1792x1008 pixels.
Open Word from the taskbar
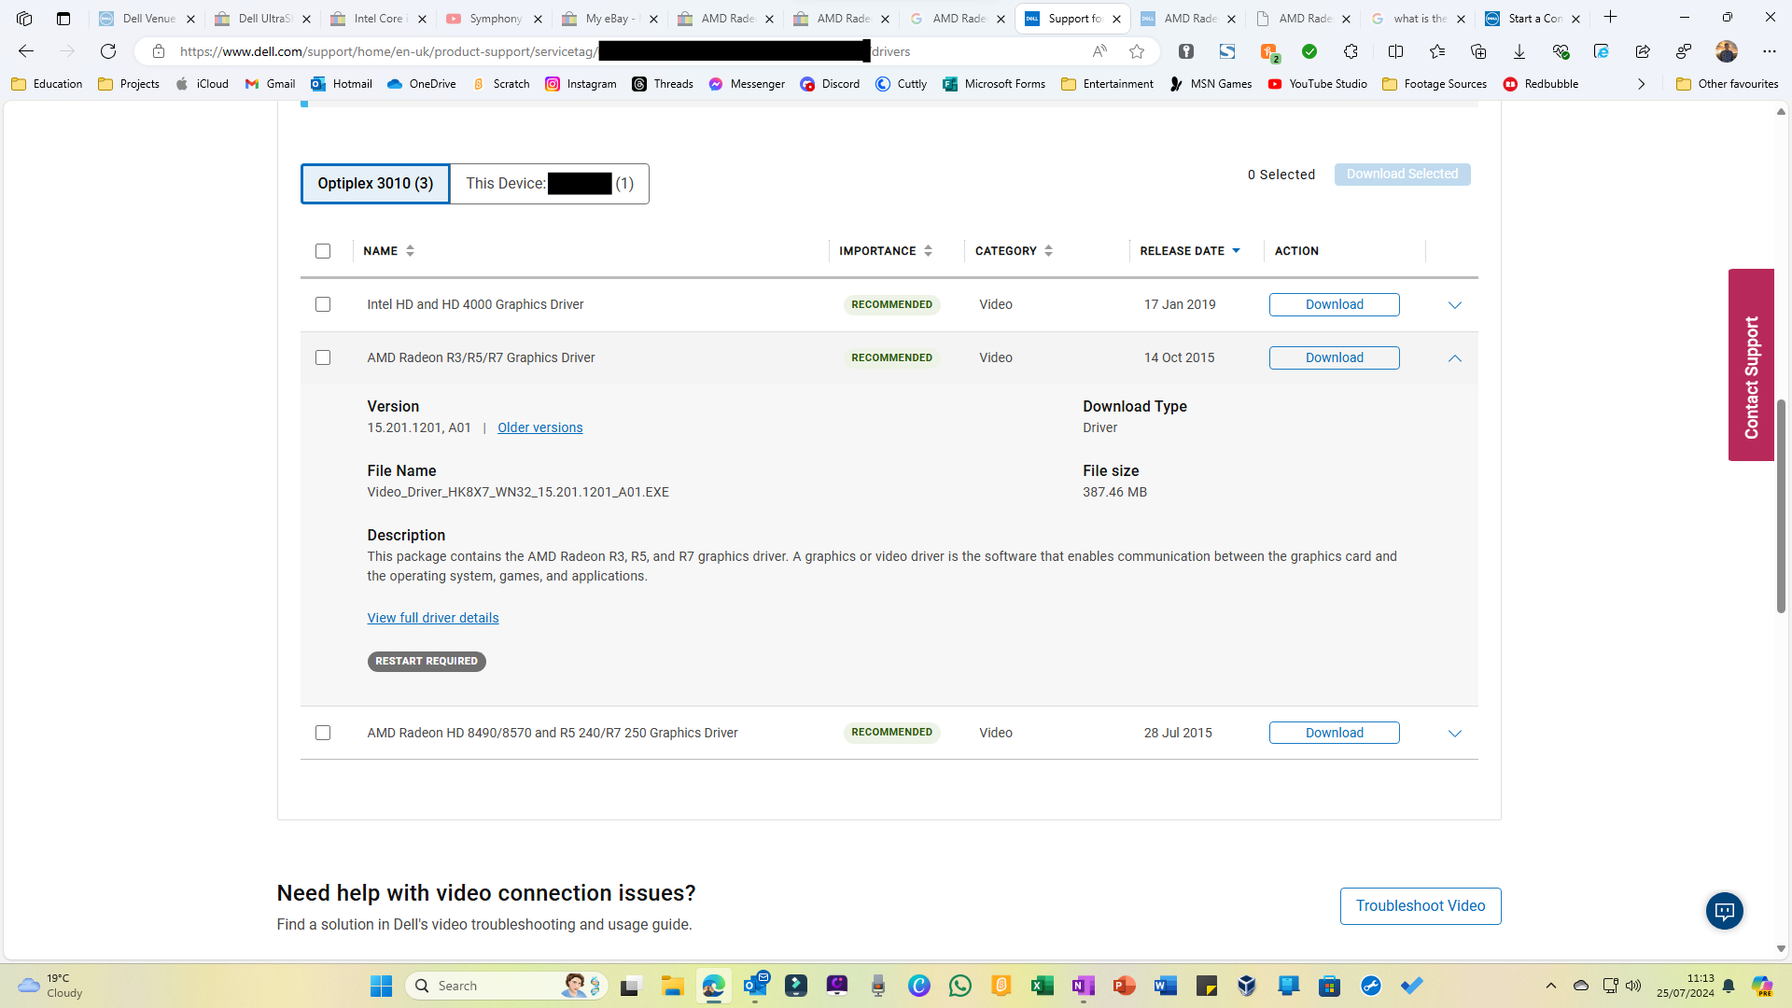[x=1165, y=986]
